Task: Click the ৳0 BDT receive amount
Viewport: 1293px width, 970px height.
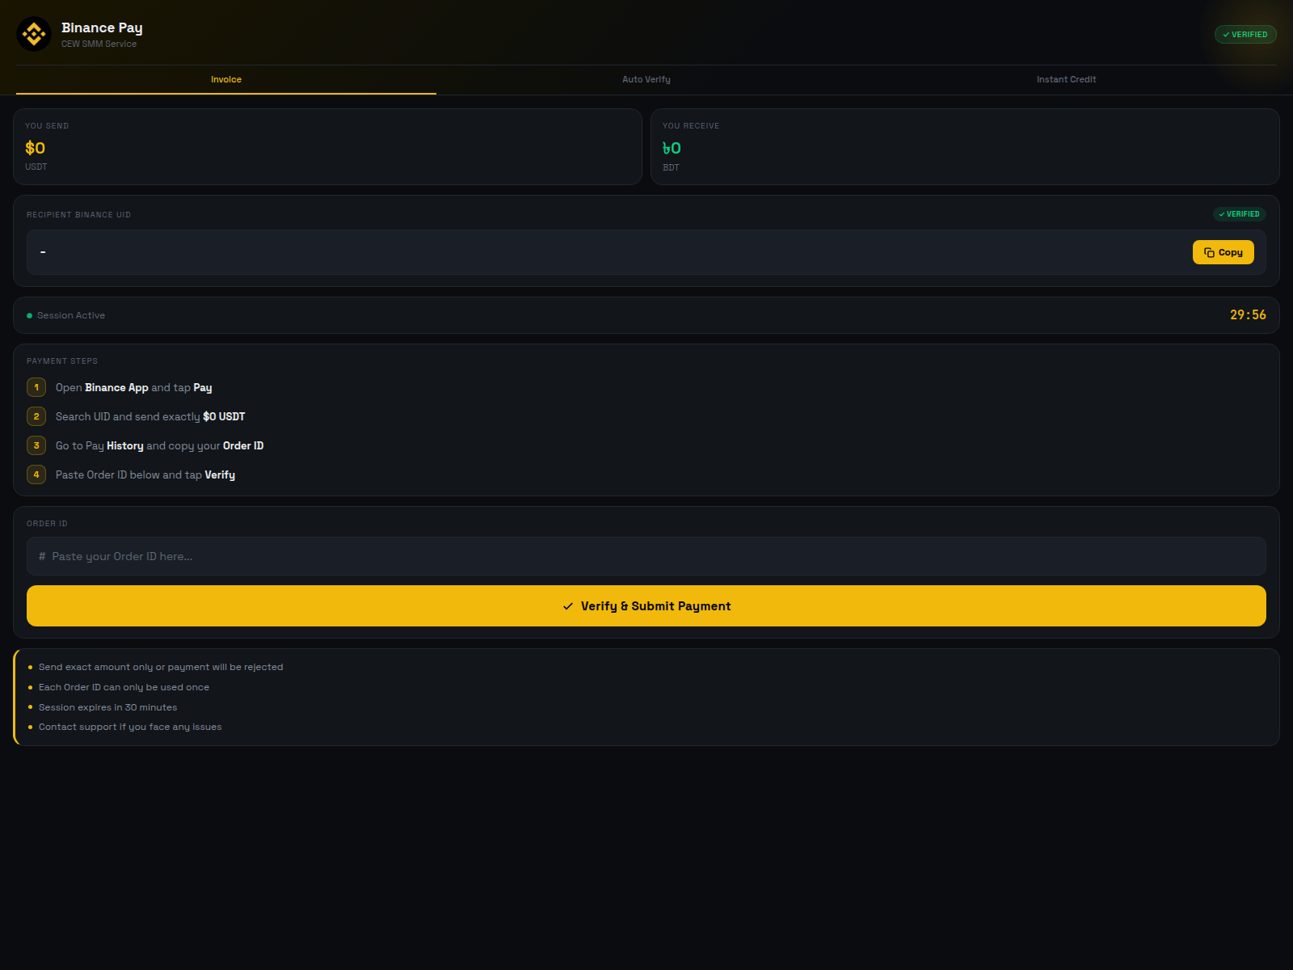Action: (672, 148)
